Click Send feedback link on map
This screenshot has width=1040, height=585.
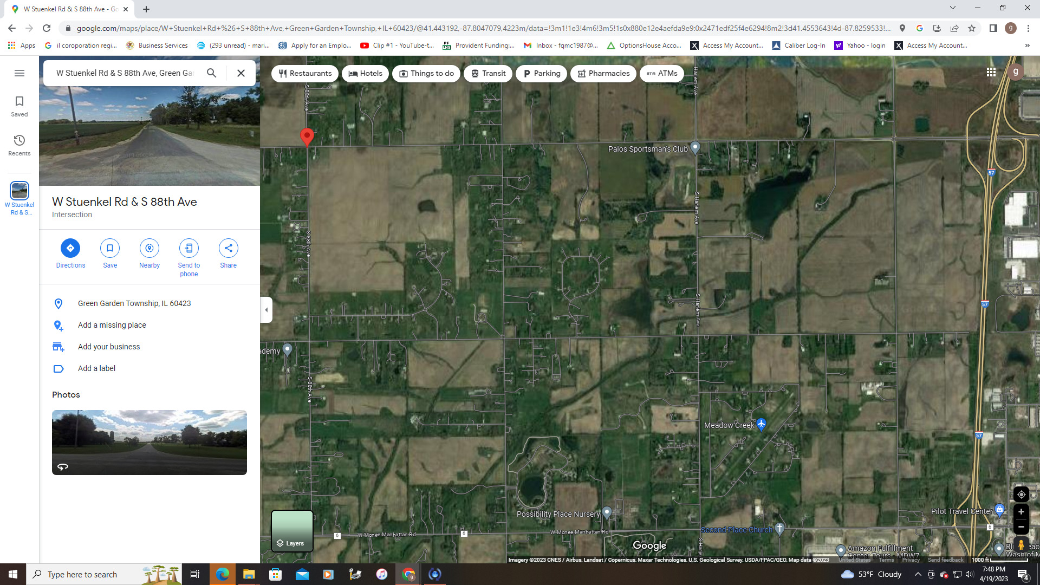945,560
